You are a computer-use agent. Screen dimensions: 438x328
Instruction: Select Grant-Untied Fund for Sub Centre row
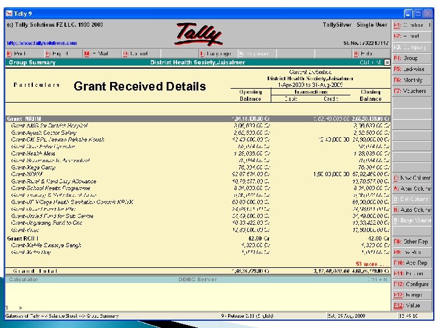tap(198, 216)
